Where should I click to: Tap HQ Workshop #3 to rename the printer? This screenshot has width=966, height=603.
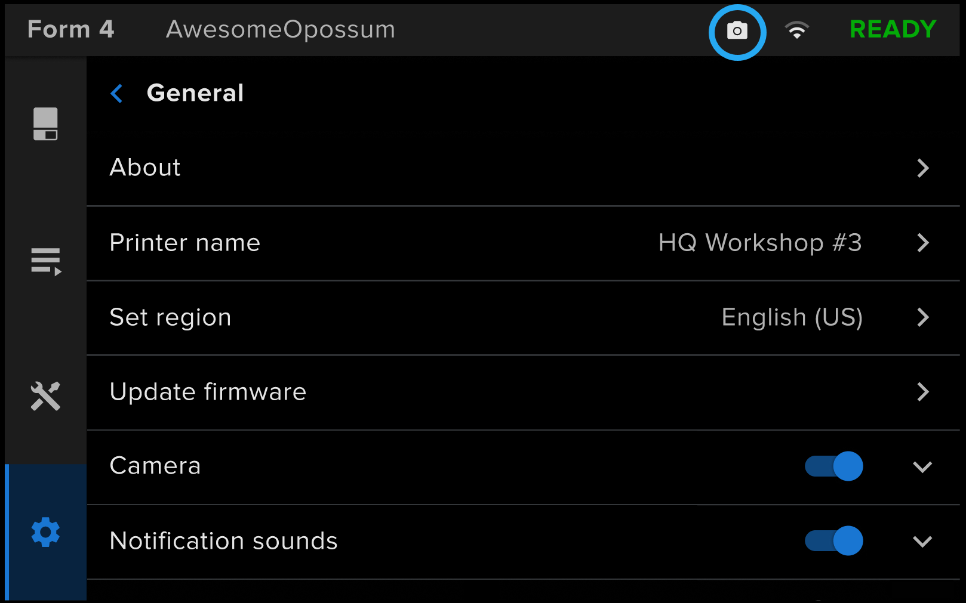pyautogui.click(x=760, y=243)
